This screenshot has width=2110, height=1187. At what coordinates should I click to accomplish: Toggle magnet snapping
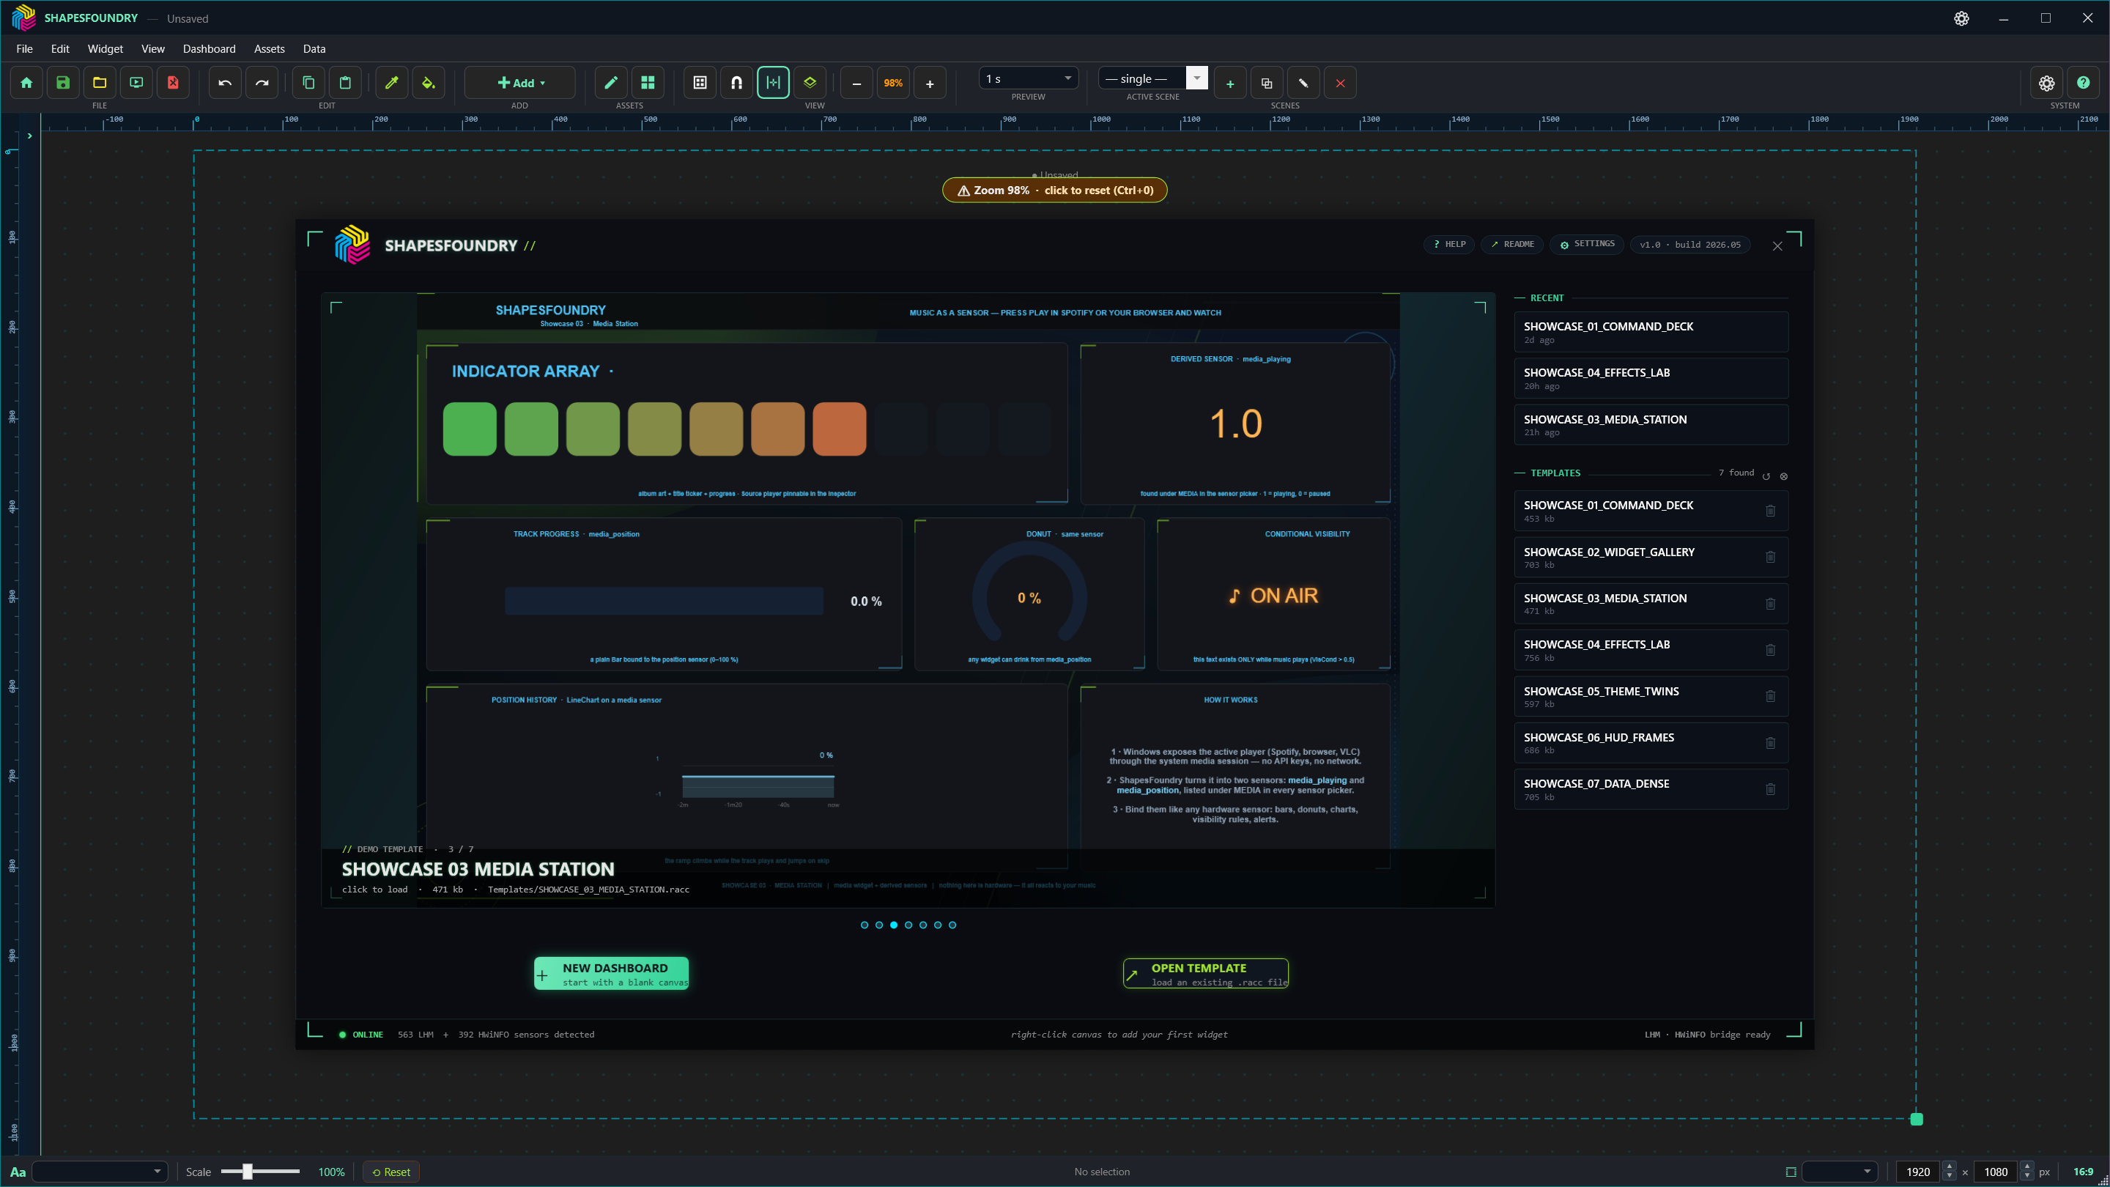pos(737,83)
